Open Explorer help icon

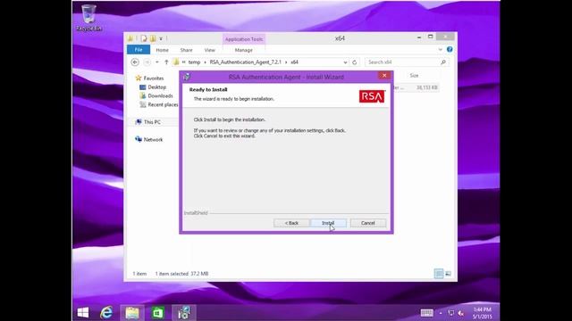tap(450, 49)
